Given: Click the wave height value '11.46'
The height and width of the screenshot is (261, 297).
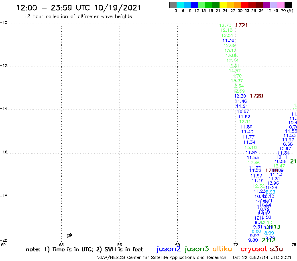Looking at the screenshot, I should click(241, 101).
